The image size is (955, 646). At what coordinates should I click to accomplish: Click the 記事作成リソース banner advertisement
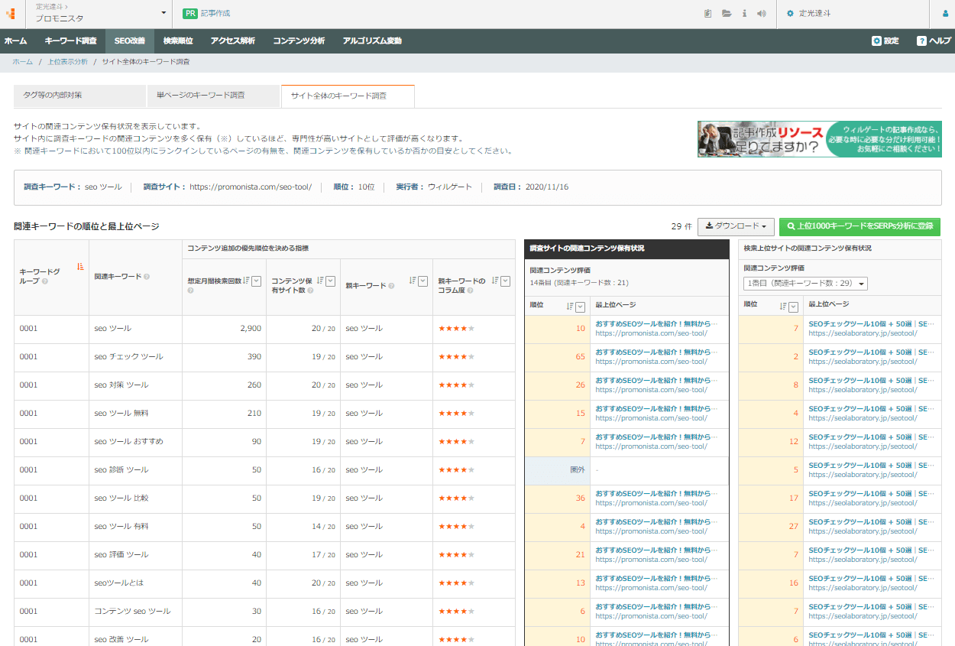(x=819, y=139)
